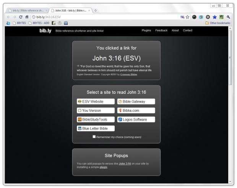This screenshot has width=237, height=188.
Task: Open the 8BYTES - ADD bookmark
Action: click(x=39, y=23)
